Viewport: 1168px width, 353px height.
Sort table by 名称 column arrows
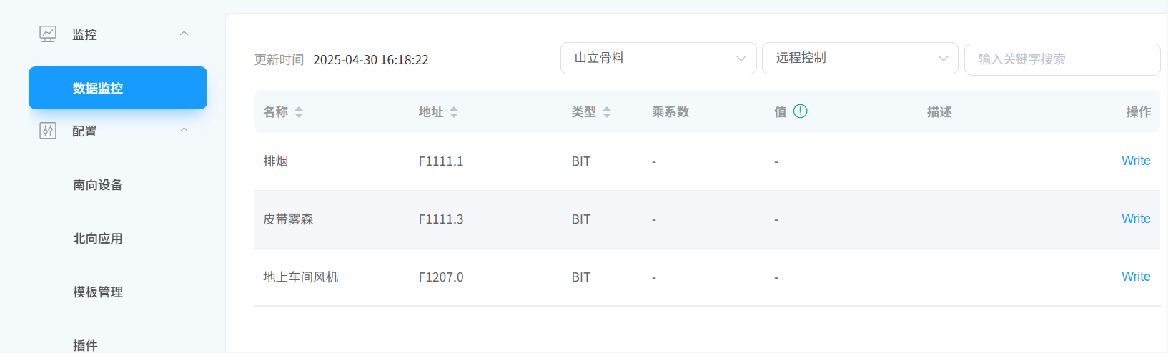point(299,112)
